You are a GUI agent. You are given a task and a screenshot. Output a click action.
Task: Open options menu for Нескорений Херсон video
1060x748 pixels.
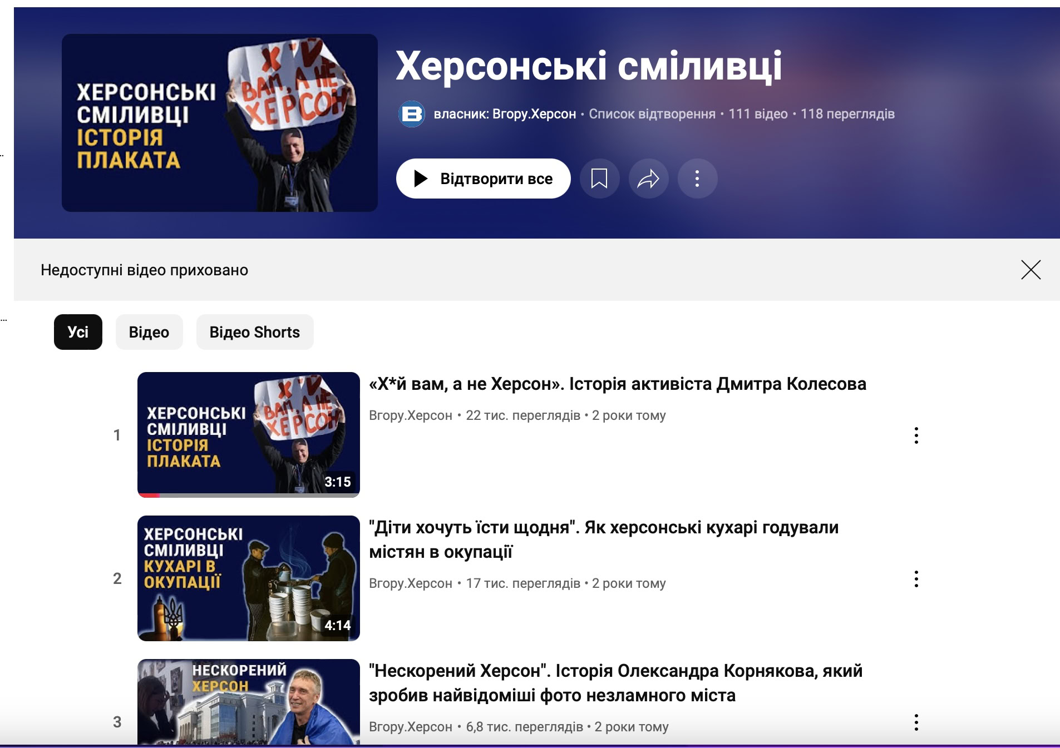click(916, 722)
